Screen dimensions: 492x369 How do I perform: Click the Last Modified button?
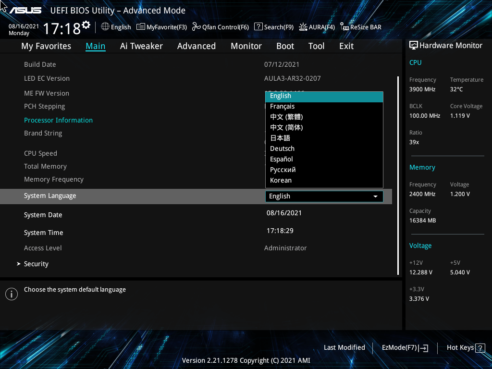point(344,348)
